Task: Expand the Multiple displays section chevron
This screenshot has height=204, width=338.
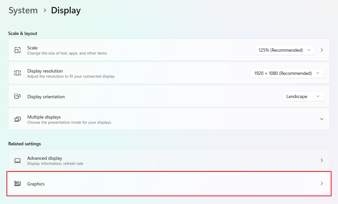Action: (322, 119)
